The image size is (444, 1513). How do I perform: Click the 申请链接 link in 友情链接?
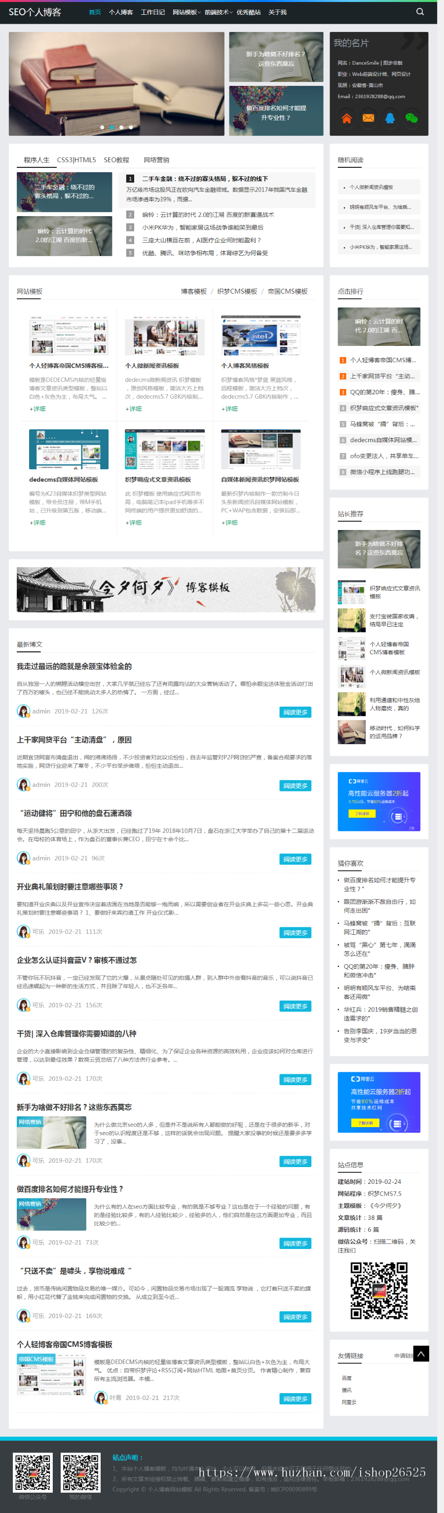pos(404,1356)
